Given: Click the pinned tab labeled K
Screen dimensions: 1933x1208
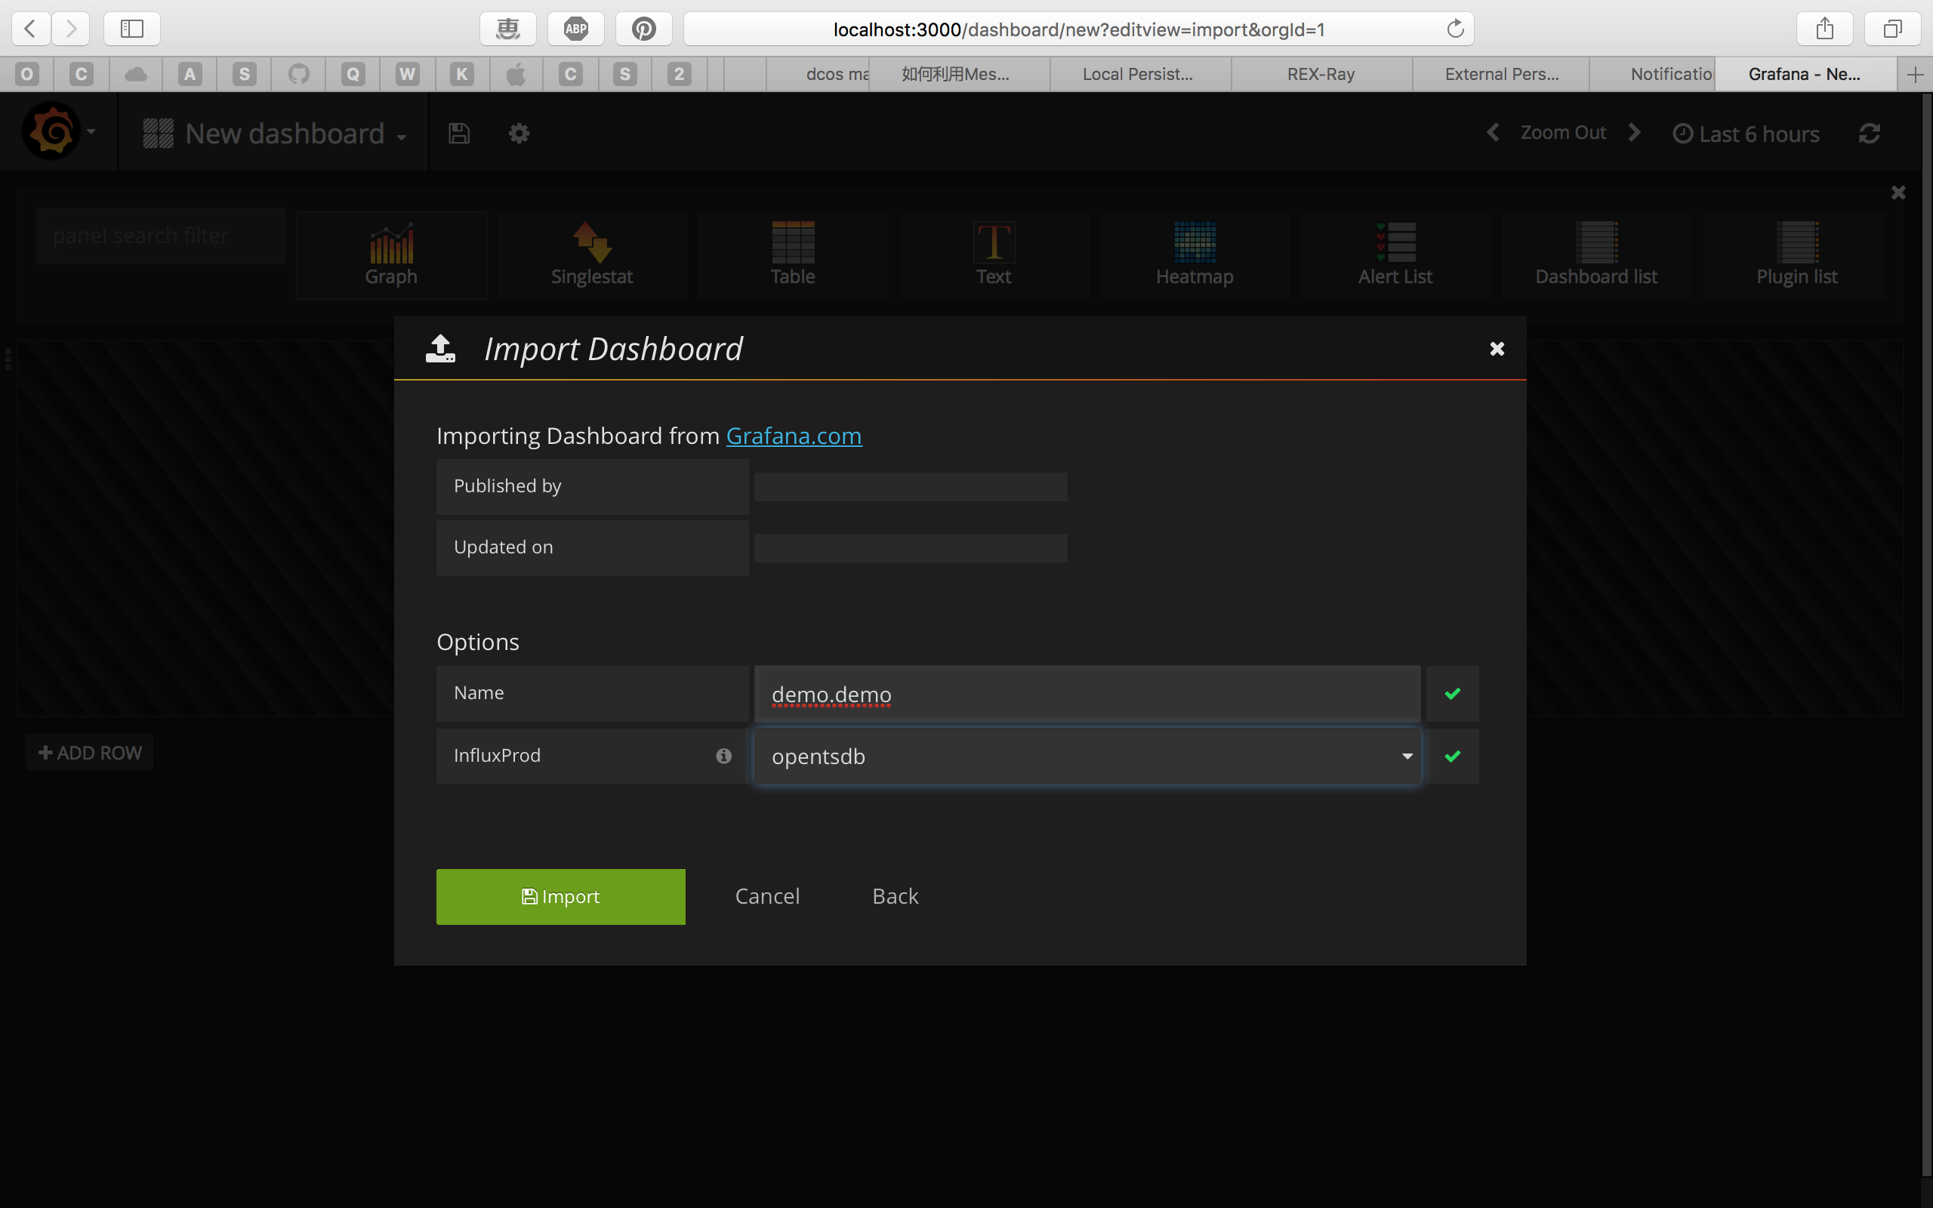Looking at the screenshot, I should click(461, 74).
